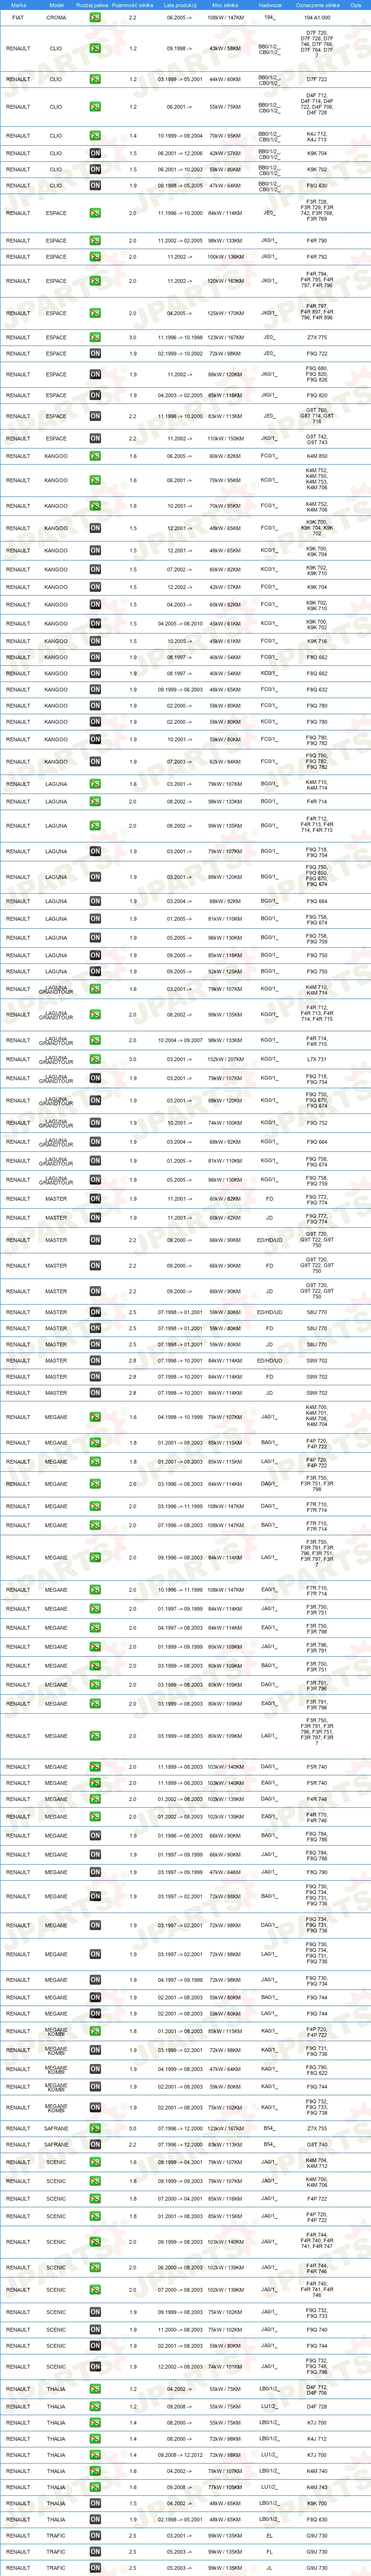Viewport: 371px width, 2576px height.
Task: Click the petrol icon for MEGANE KOMBI 1.8
Action: (95, 2031)
